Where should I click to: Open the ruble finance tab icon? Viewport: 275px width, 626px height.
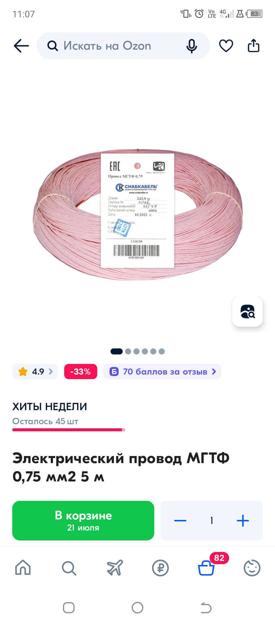[x=160, y=568]
